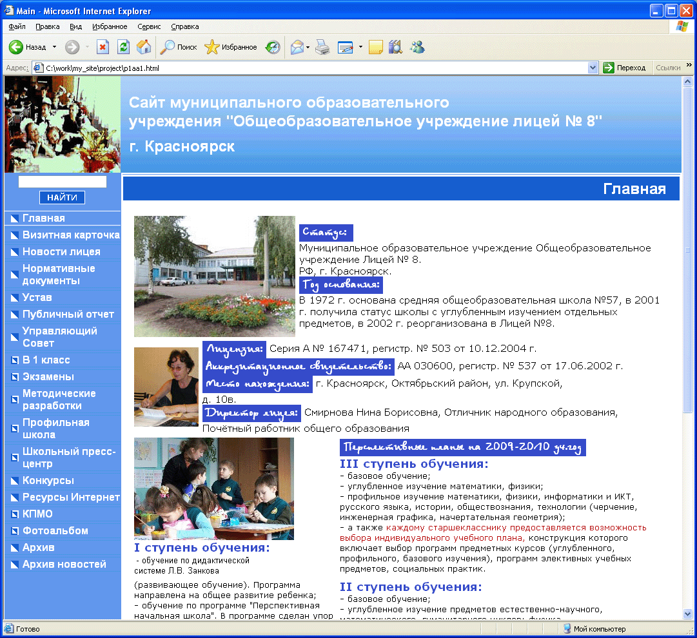
Task: Expand the Mail button dropdown arrow
Action: [x=308, y=46]
